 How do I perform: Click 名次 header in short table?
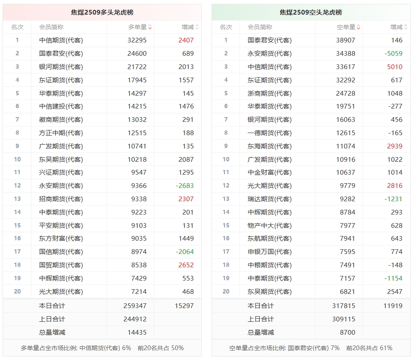(226, 27)
